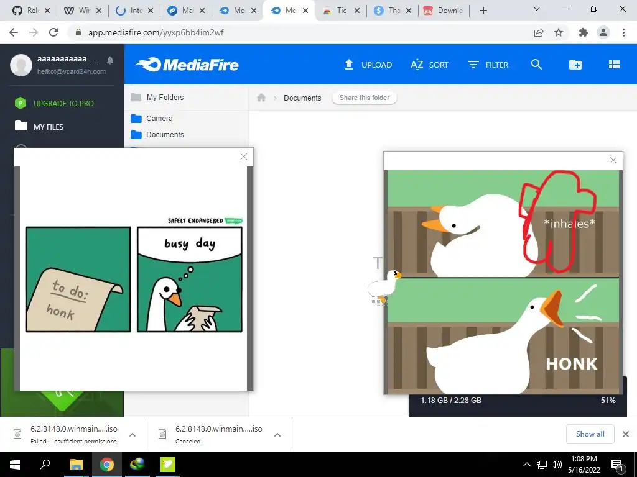Open File Explorer from taskbar
Image resolution: width=637 pixels, height=477 pixels.
coord(76,465)
